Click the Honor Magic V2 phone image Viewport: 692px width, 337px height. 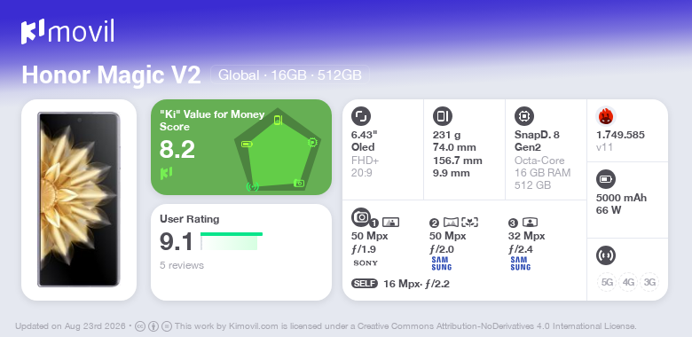[x=79, y=200]
